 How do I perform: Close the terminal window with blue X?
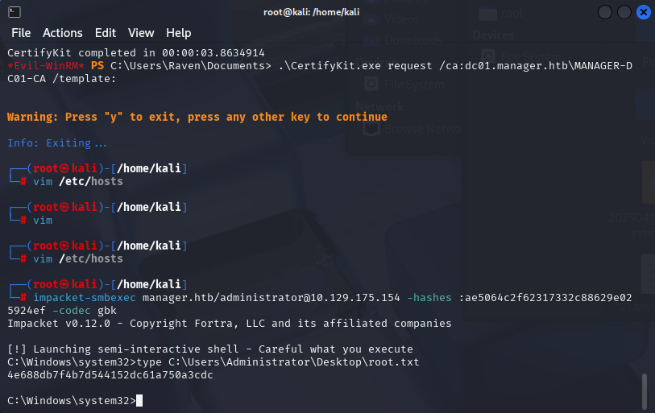coord(643,12)
